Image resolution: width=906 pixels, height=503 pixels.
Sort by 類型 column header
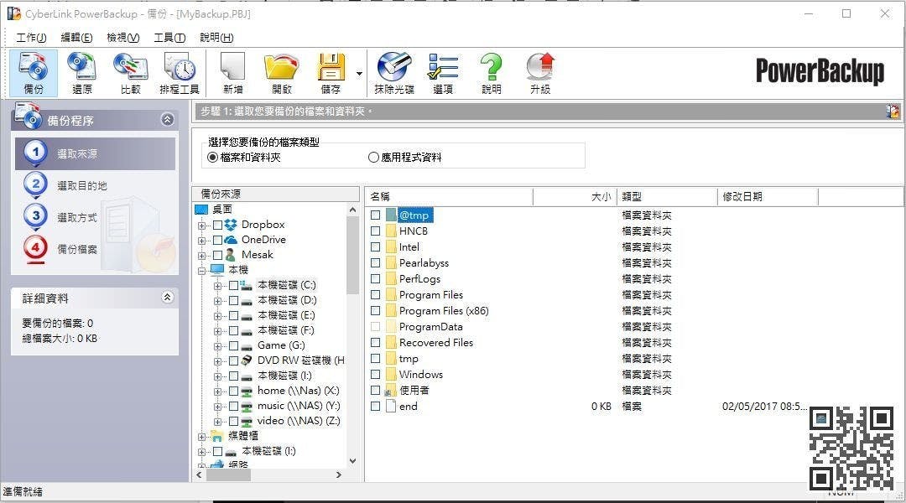pyautogui.click(x=668, y=197)
